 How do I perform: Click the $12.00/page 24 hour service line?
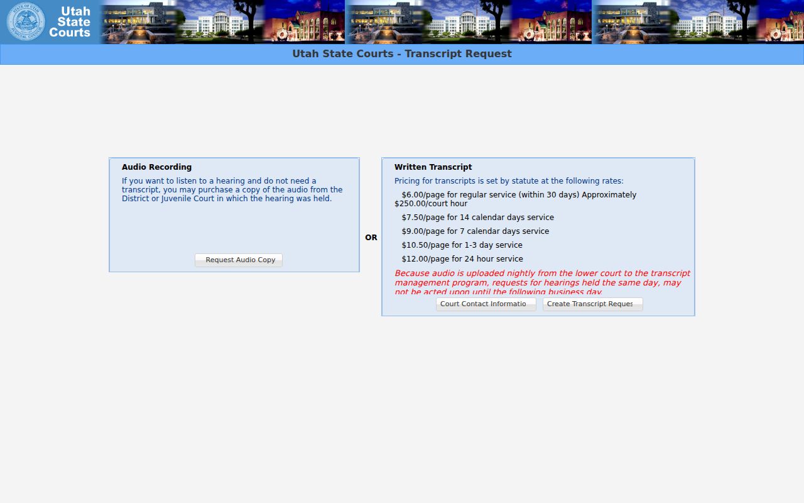click(x=462, y=259)
